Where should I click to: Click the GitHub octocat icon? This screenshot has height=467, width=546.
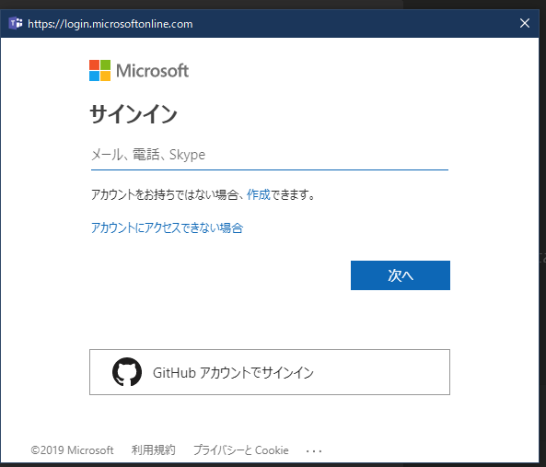(127, 371)
